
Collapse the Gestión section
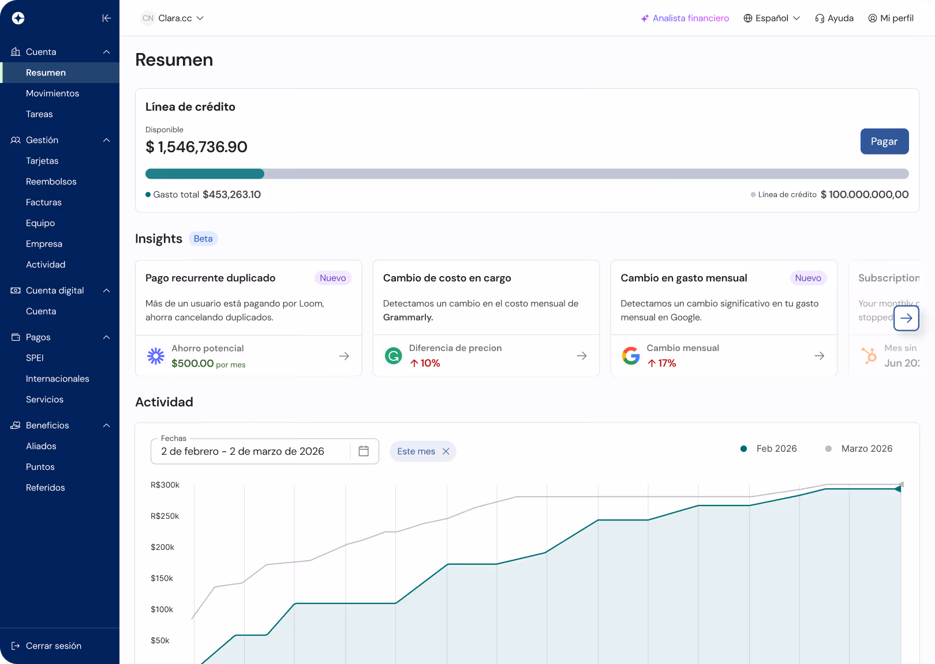[x=106, y=140]
